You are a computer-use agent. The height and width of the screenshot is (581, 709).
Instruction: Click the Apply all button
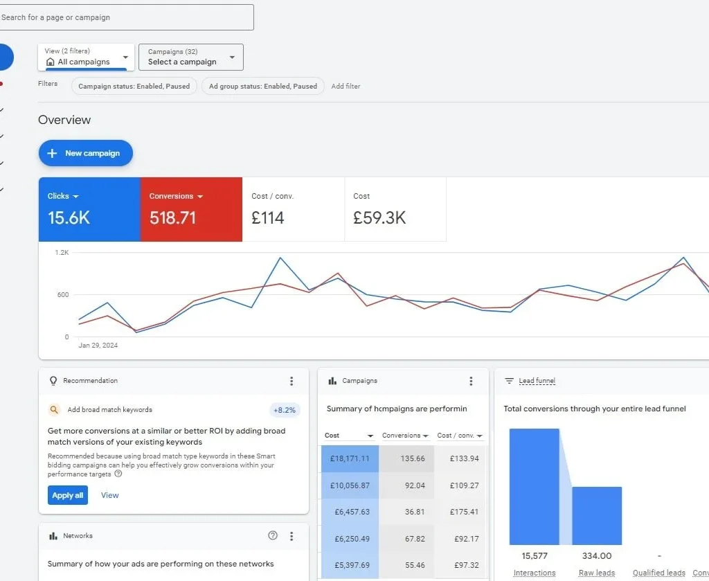(68, 495)
